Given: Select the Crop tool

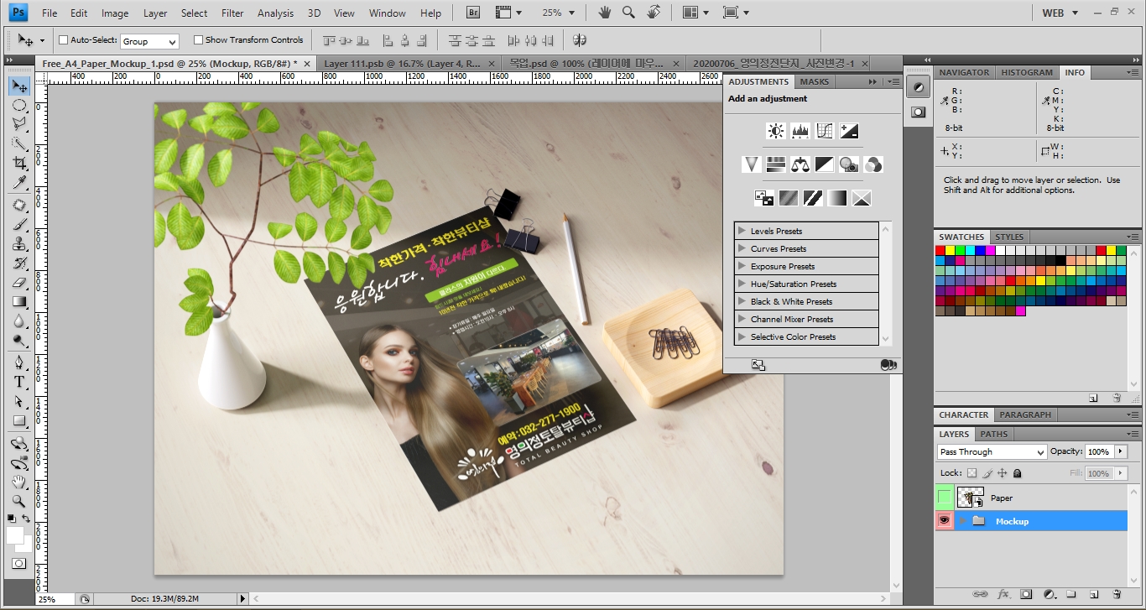Looking at the screenshot, I should (x=19, y=163).
